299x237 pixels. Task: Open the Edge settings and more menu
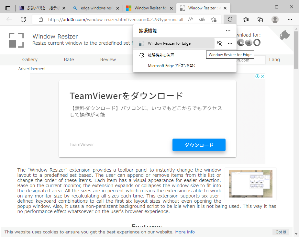click(290, 19)
